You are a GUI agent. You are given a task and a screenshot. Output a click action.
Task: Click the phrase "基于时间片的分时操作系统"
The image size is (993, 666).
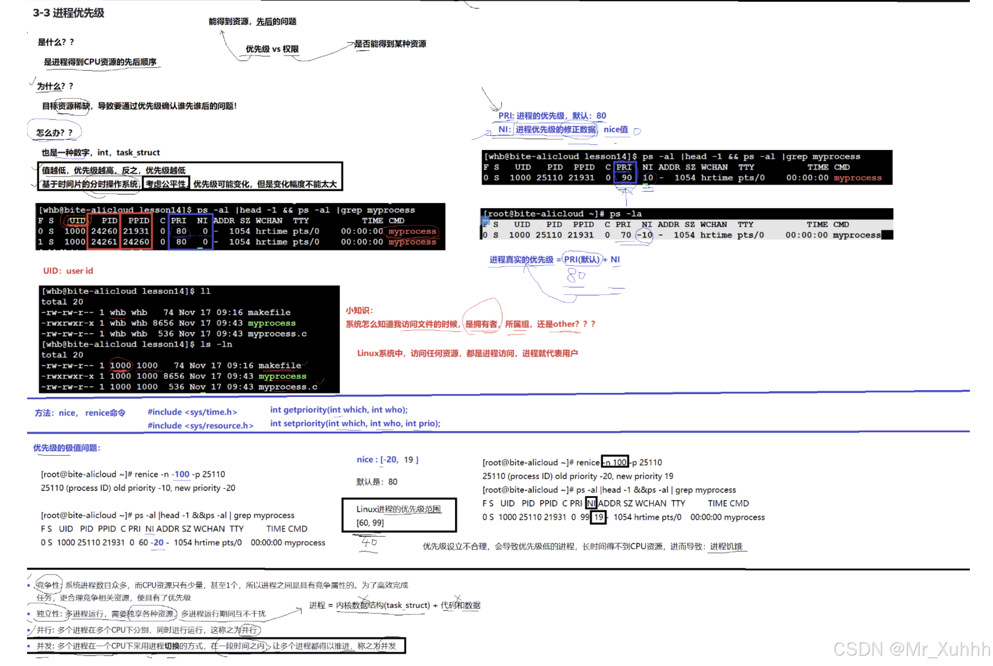pyautogui.click(x=91, y=184)
